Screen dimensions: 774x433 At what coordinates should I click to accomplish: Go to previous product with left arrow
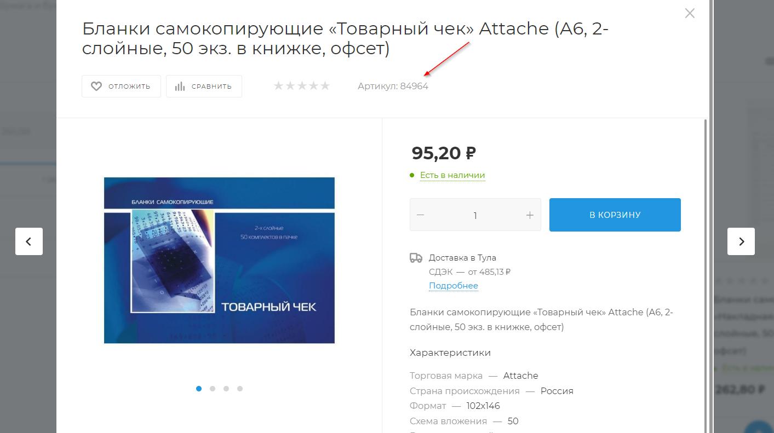tap(29, 241)
